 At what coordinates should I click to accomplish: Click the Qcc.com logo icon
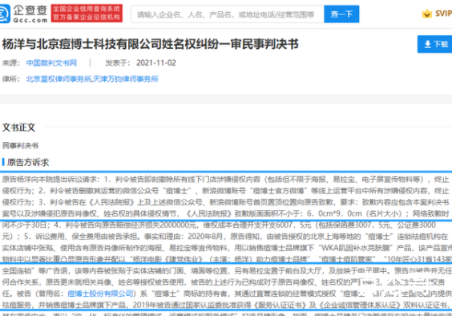[x=5, y=14]
